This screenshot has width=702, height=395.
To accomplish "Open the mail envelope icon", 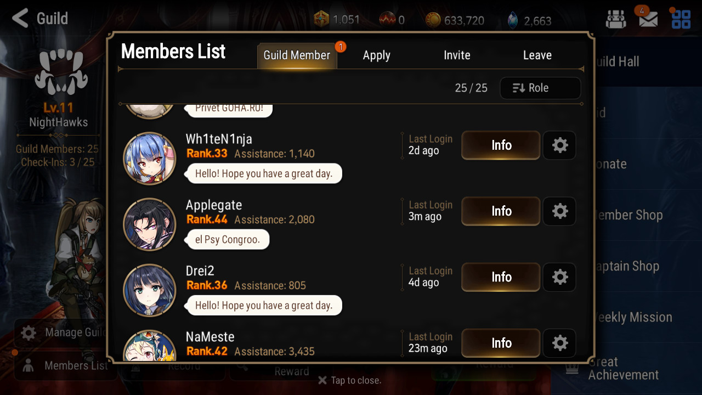I will pyautogui.click(x=648, y=19).
